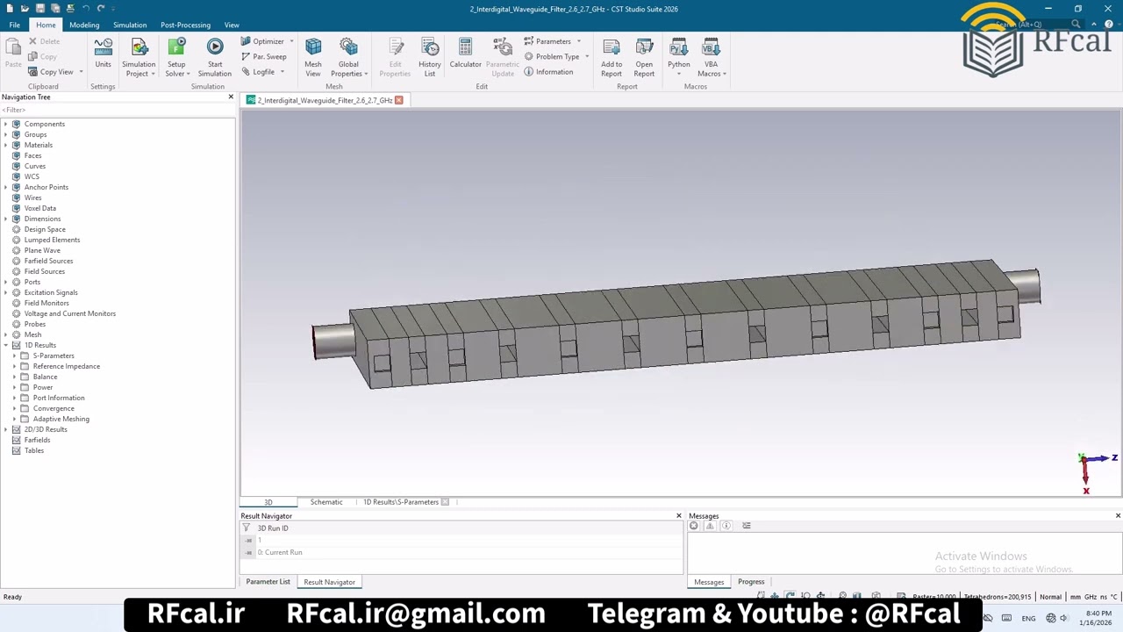Select Tables in the Navigation Tree
This screenshot has height=632, width=1123.
(x=33, y=450)
